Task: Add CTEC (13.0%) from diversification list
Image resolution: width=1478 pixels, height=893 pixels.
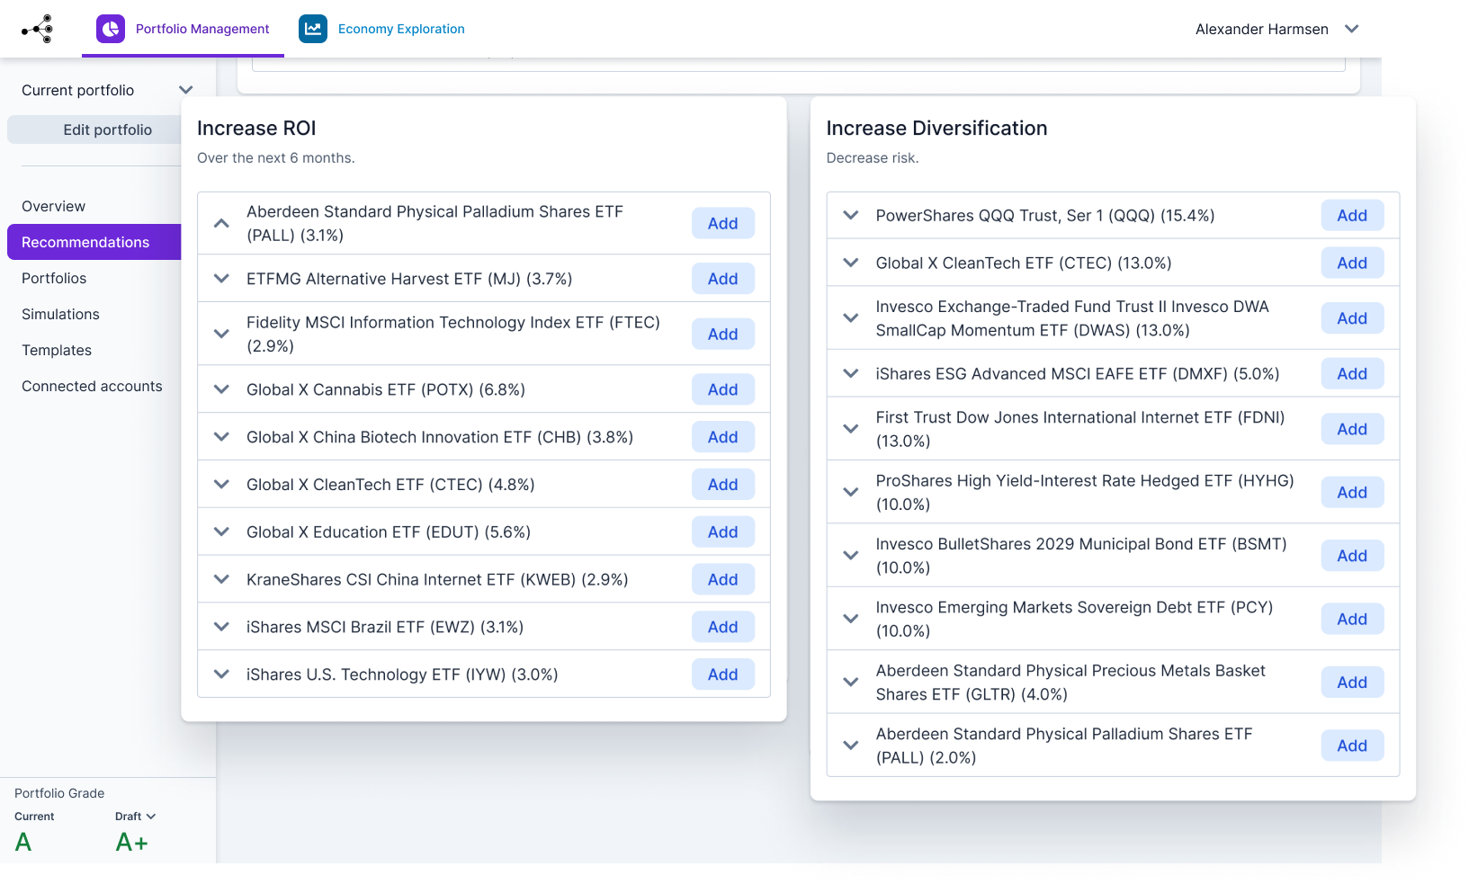Action: tap(1353, 263)
